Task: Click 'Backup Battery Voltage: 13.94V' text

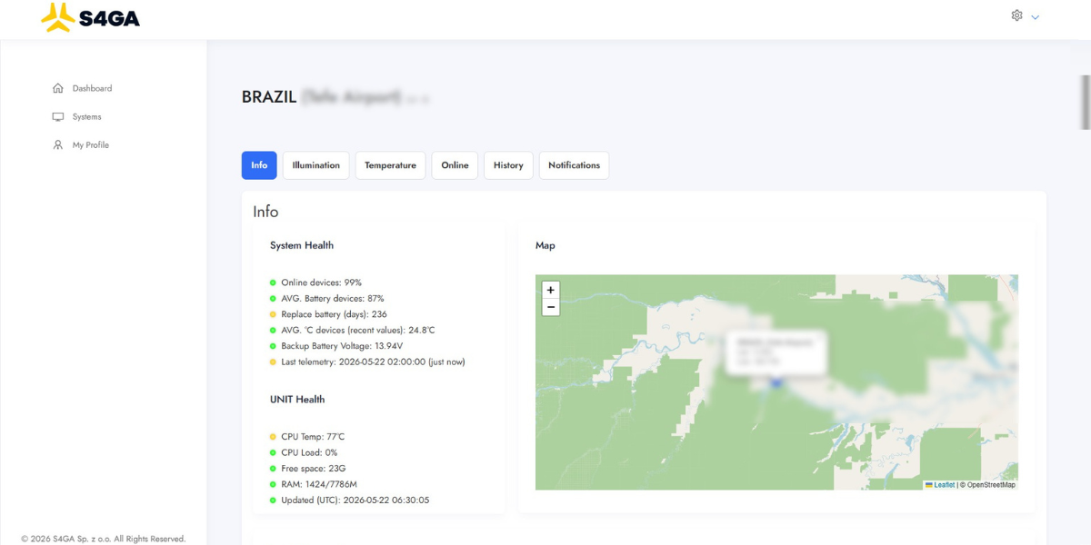Action: (x=342, y=346)
